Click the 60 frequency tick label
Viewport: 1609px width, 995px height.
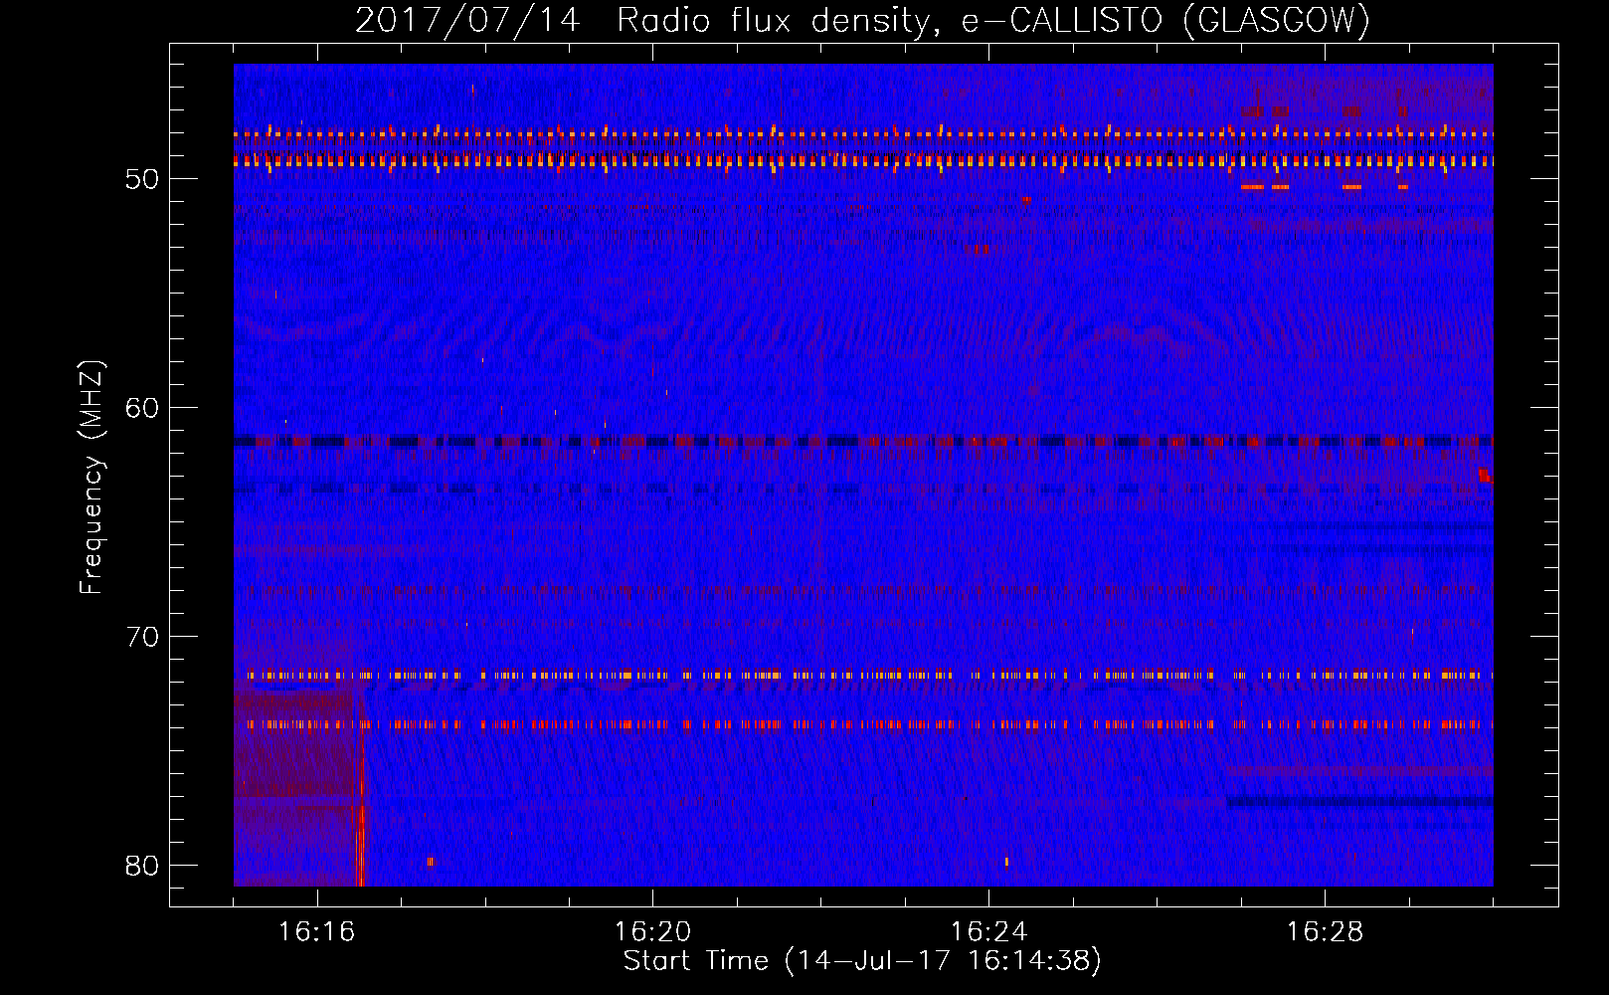click(142, 408)
